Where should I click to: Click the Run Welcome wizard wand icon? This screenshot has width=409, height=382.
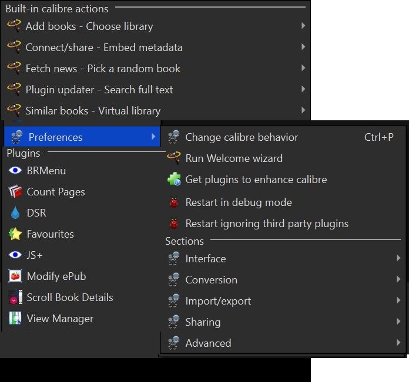click(174, 158)
